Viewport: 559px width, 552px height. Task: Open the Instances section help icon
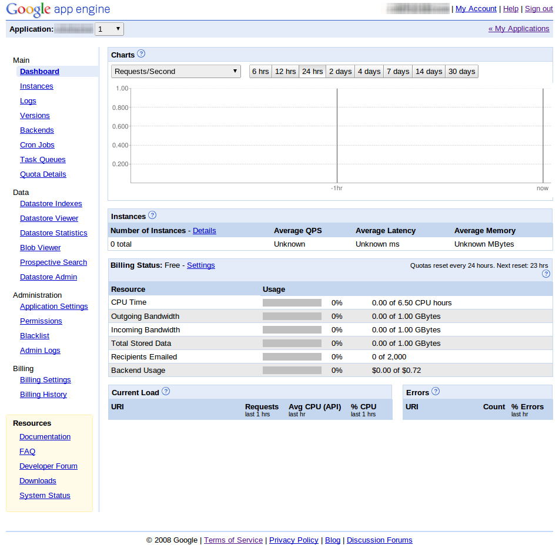(x=152, y=215)
